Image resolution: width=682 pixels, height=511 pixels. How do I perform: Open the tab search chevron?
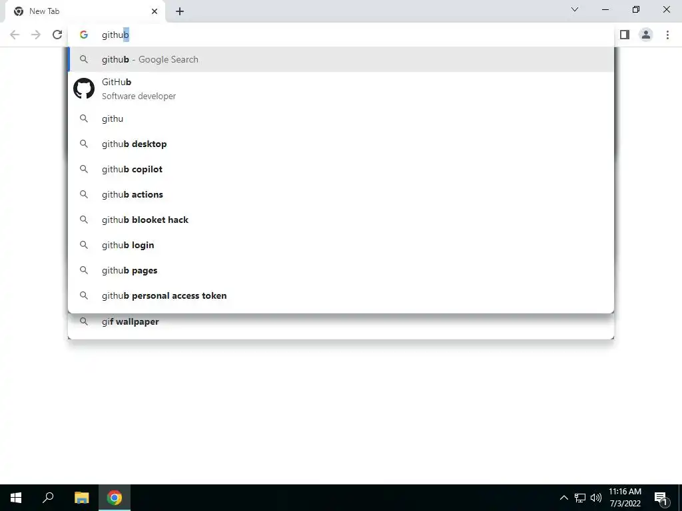[575, 9]
